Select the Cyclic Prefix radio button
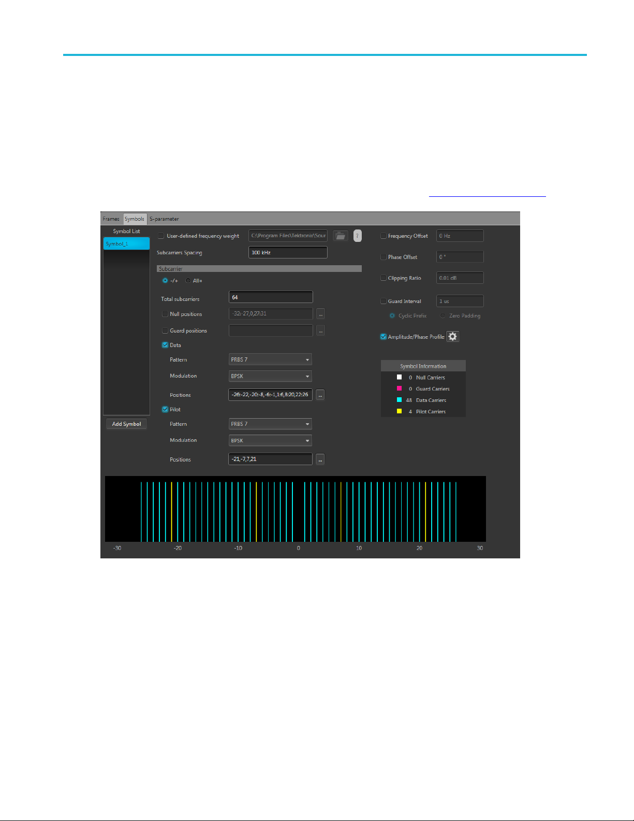 (x=392, y=315)
